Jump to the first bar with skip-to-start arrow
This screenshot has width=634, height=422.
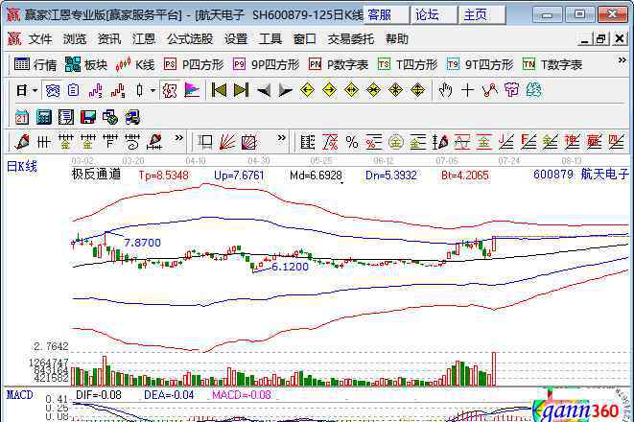coord(219,90)
